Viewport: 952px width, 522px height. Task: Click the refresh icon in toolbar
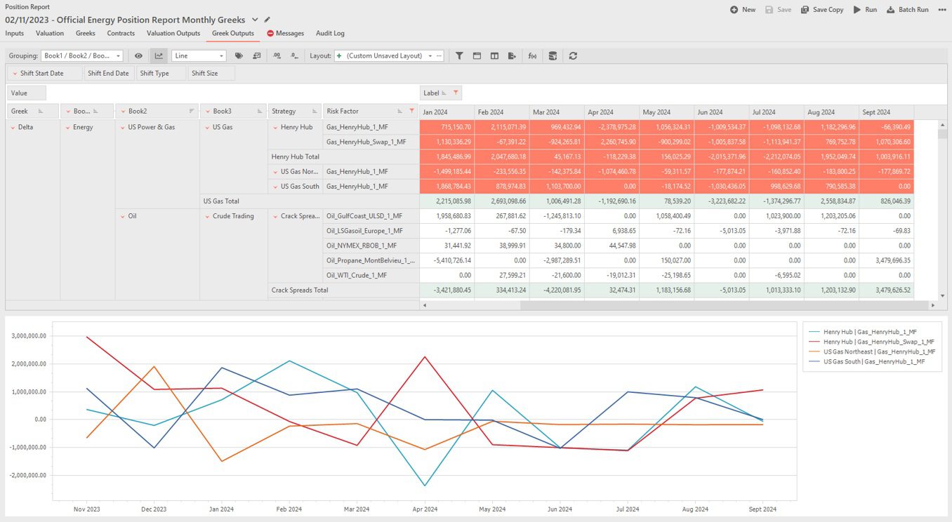[x=573, y=55]
